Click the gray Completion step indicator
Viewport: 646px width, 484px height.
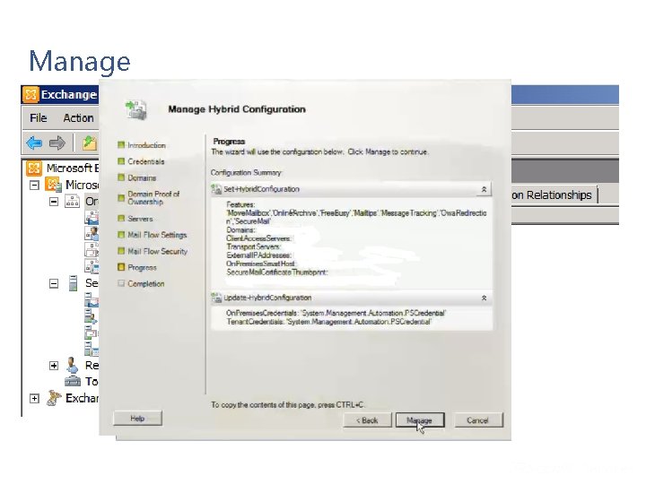121,283
